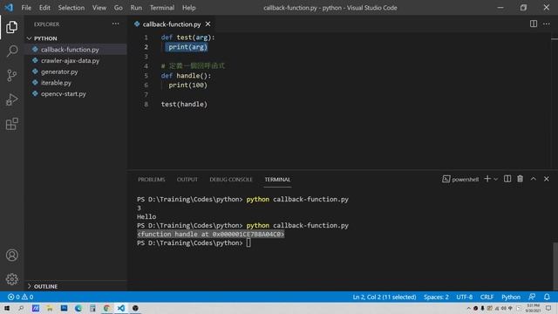Close the terminal panel
Screen dimensions: 558x314
(x=547, y=179)
